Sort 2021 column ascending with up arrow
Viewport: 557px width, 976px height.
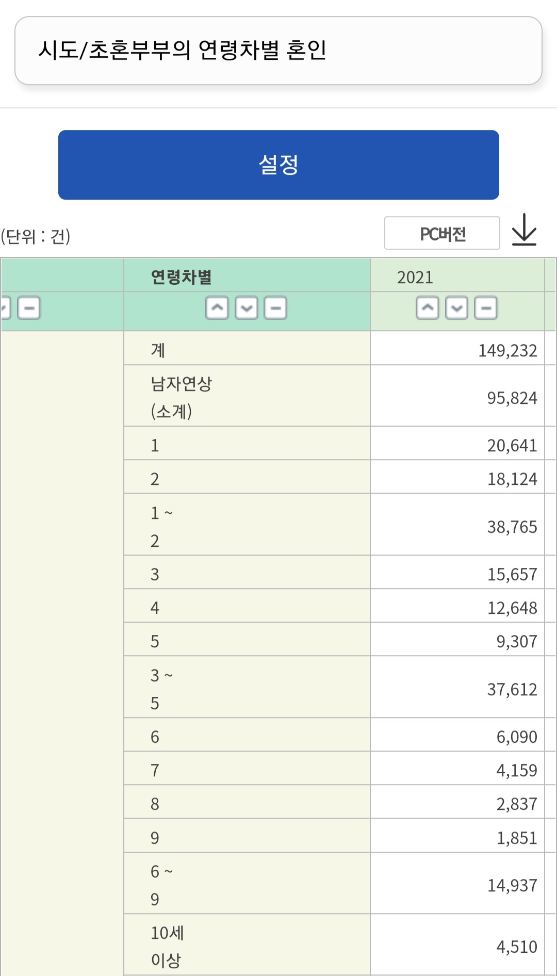click(428, 308)
